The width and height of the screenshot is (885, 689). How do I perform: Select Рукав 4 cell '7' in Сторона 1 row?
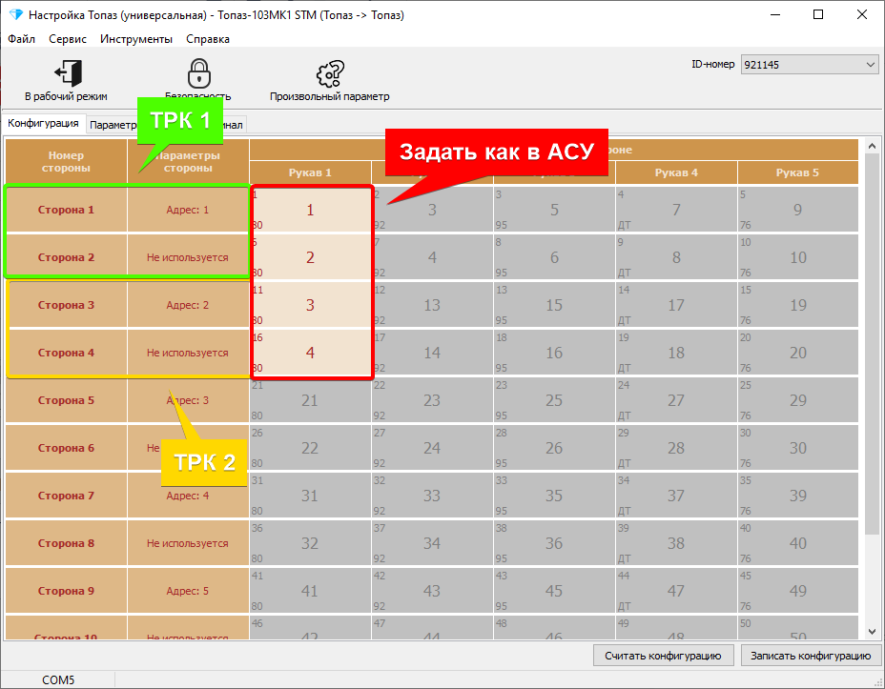[x=676, y=210]
